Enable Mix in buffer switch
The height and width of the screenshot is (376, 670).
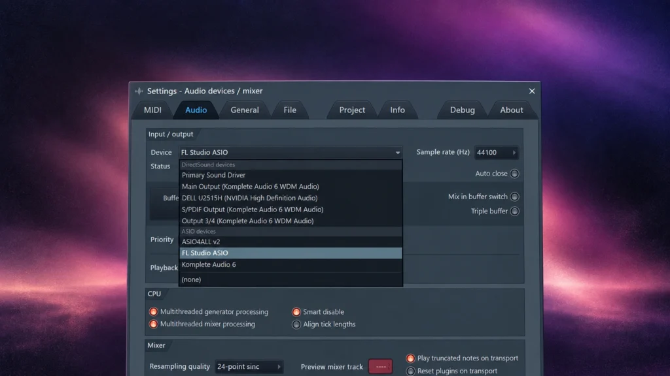coord(514,197)
